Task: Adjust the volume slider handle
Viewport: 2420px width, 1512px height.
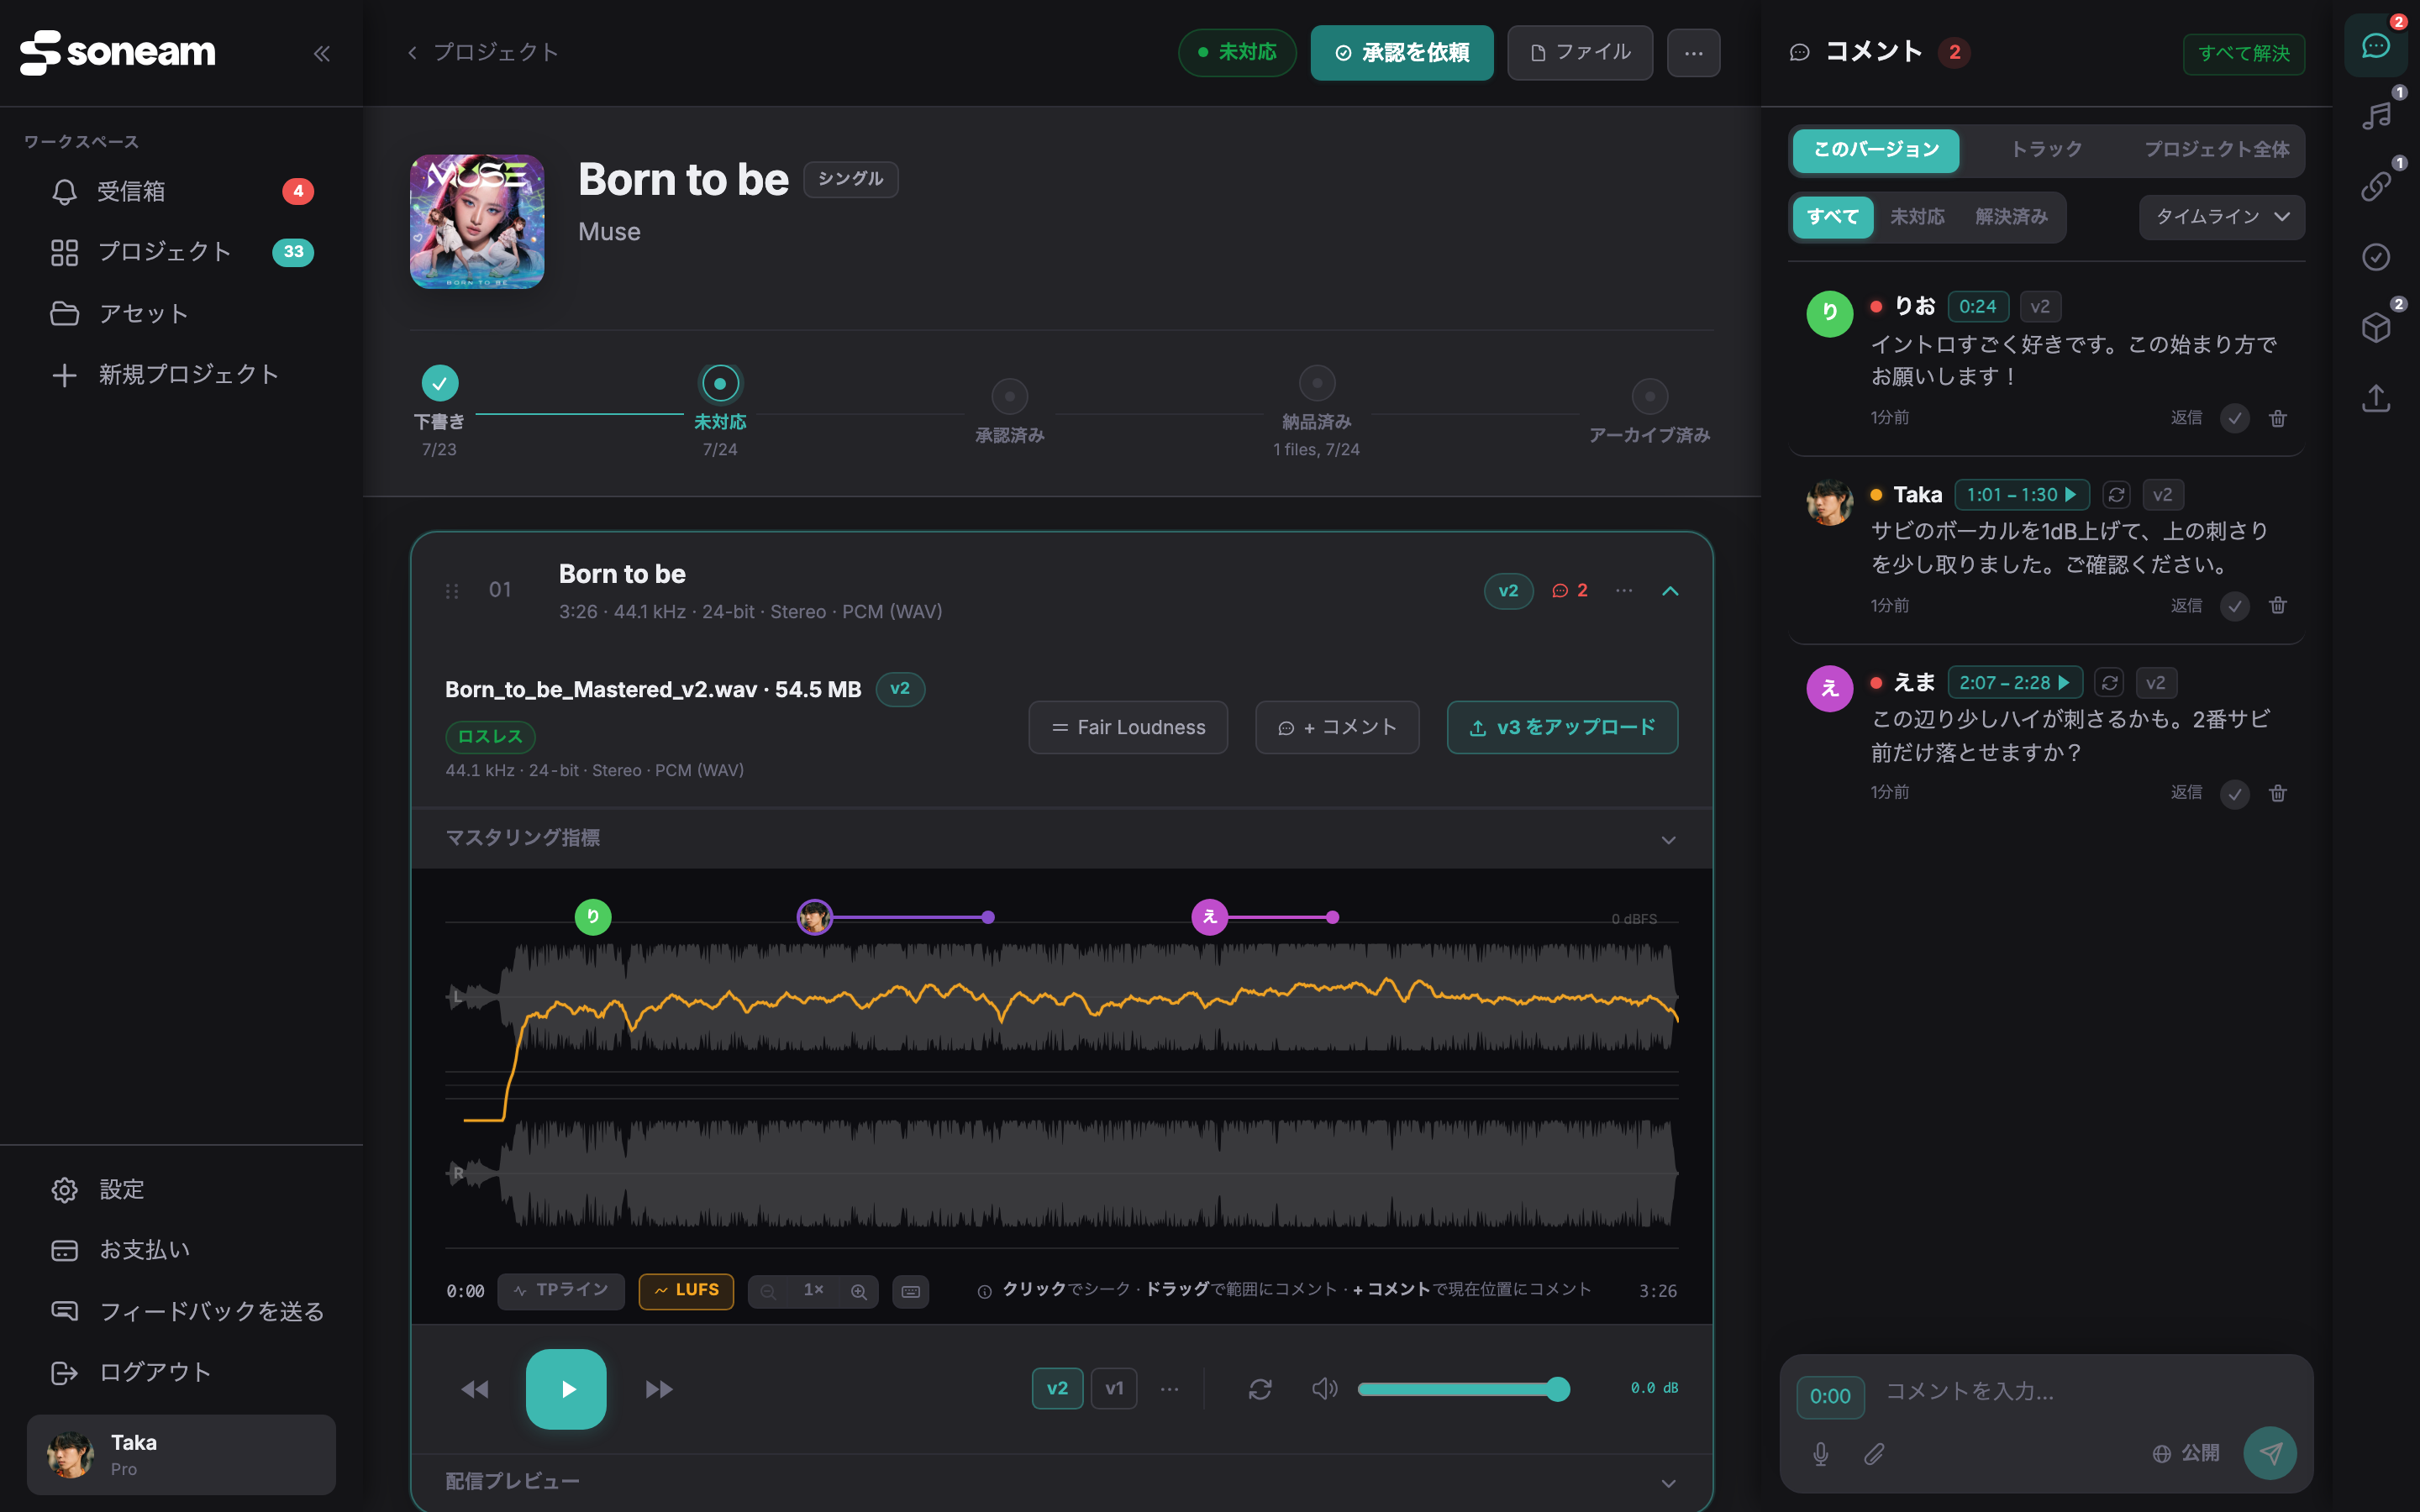Action: 1557,1389
